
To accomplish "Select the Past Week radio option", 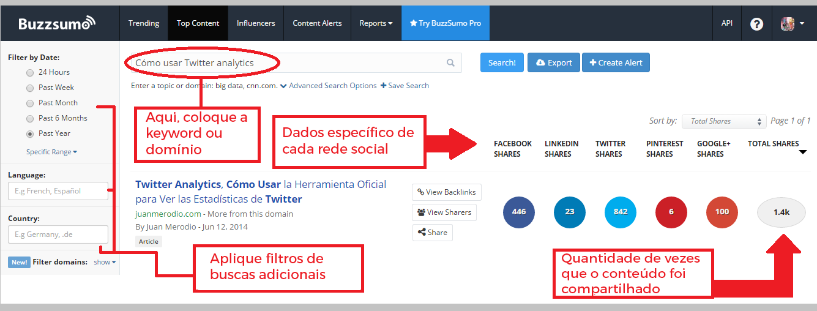I will [30, 88].
